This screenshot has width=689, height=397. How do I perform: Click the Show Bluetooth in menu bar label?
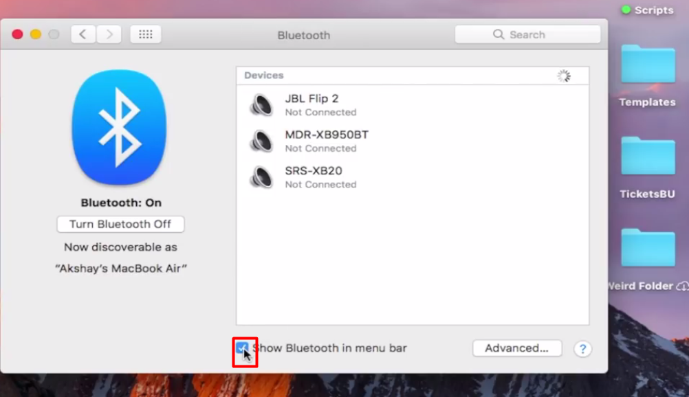[x=329, y=348]
